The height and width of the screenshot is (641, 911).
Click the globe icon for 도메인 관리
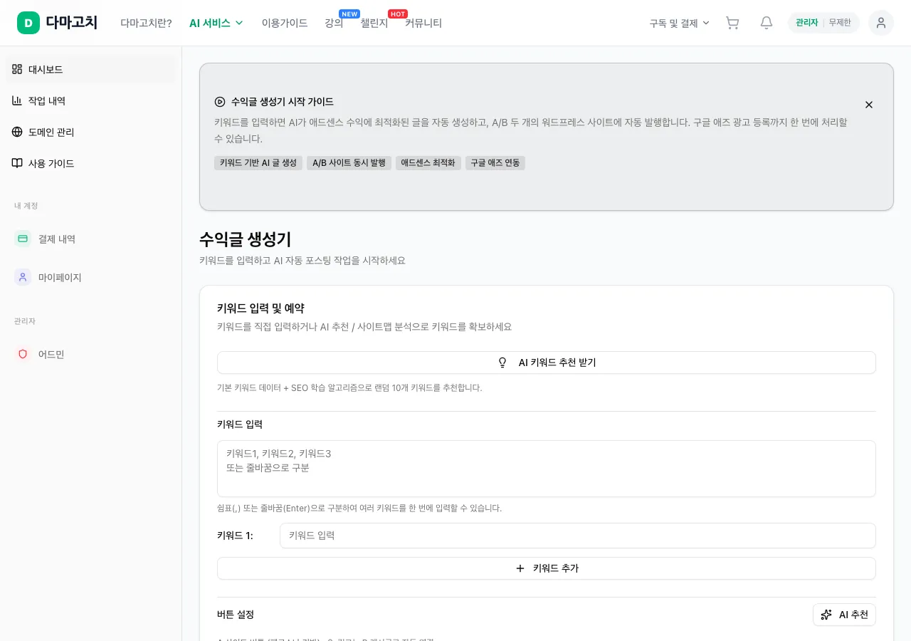[17, 132]
